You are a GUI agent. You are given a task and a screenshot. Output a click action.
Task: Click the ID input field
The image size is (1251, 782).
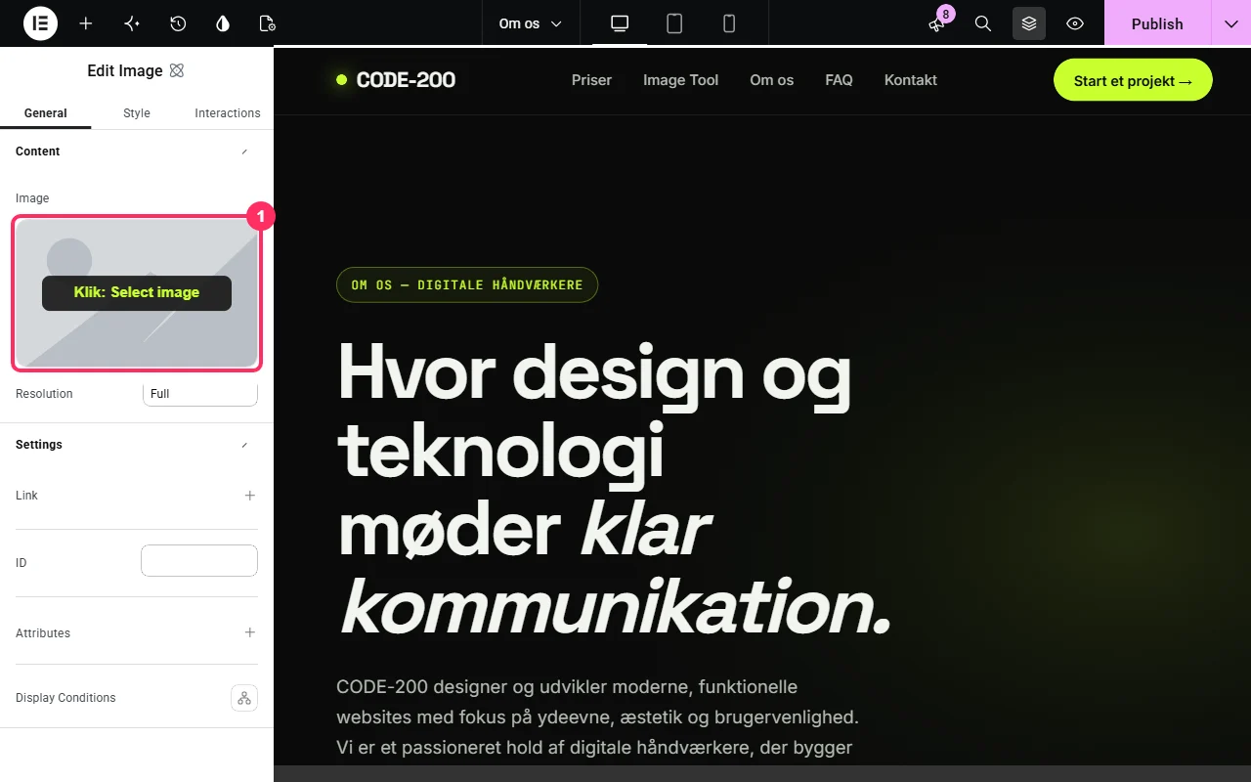click(x=199, y=561)
